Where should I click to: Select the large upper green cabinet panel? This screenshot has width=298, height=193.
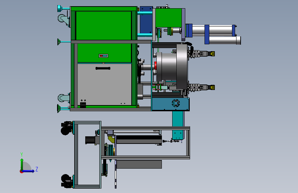tap(103, 25)
